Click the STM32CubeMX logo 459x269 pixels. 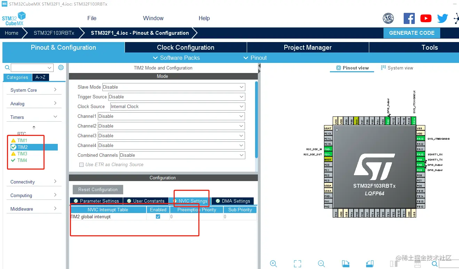coord(14,18)
